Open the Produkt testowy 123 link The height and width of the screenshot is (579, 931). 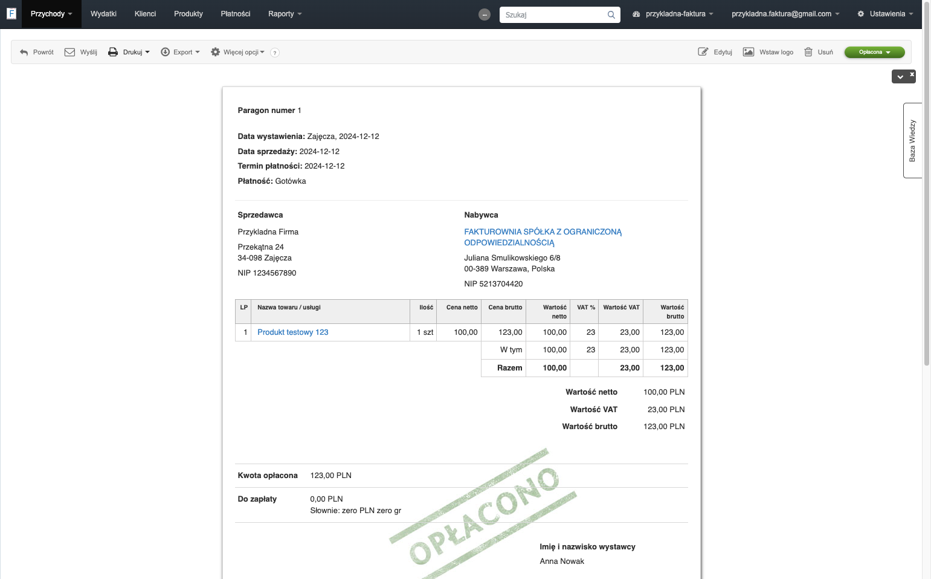(x=293, y=332)
